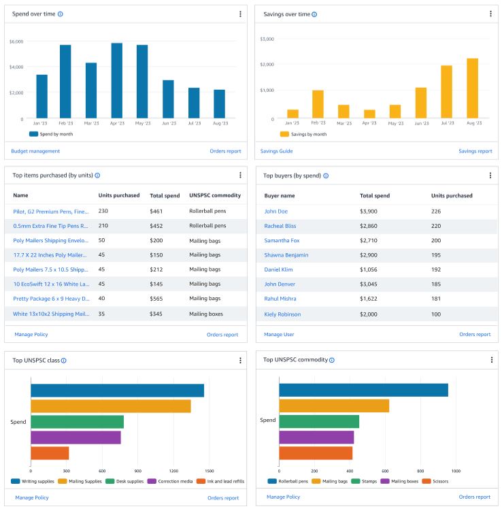Open kebab menu of Savings over time card

tap(490, 14)
